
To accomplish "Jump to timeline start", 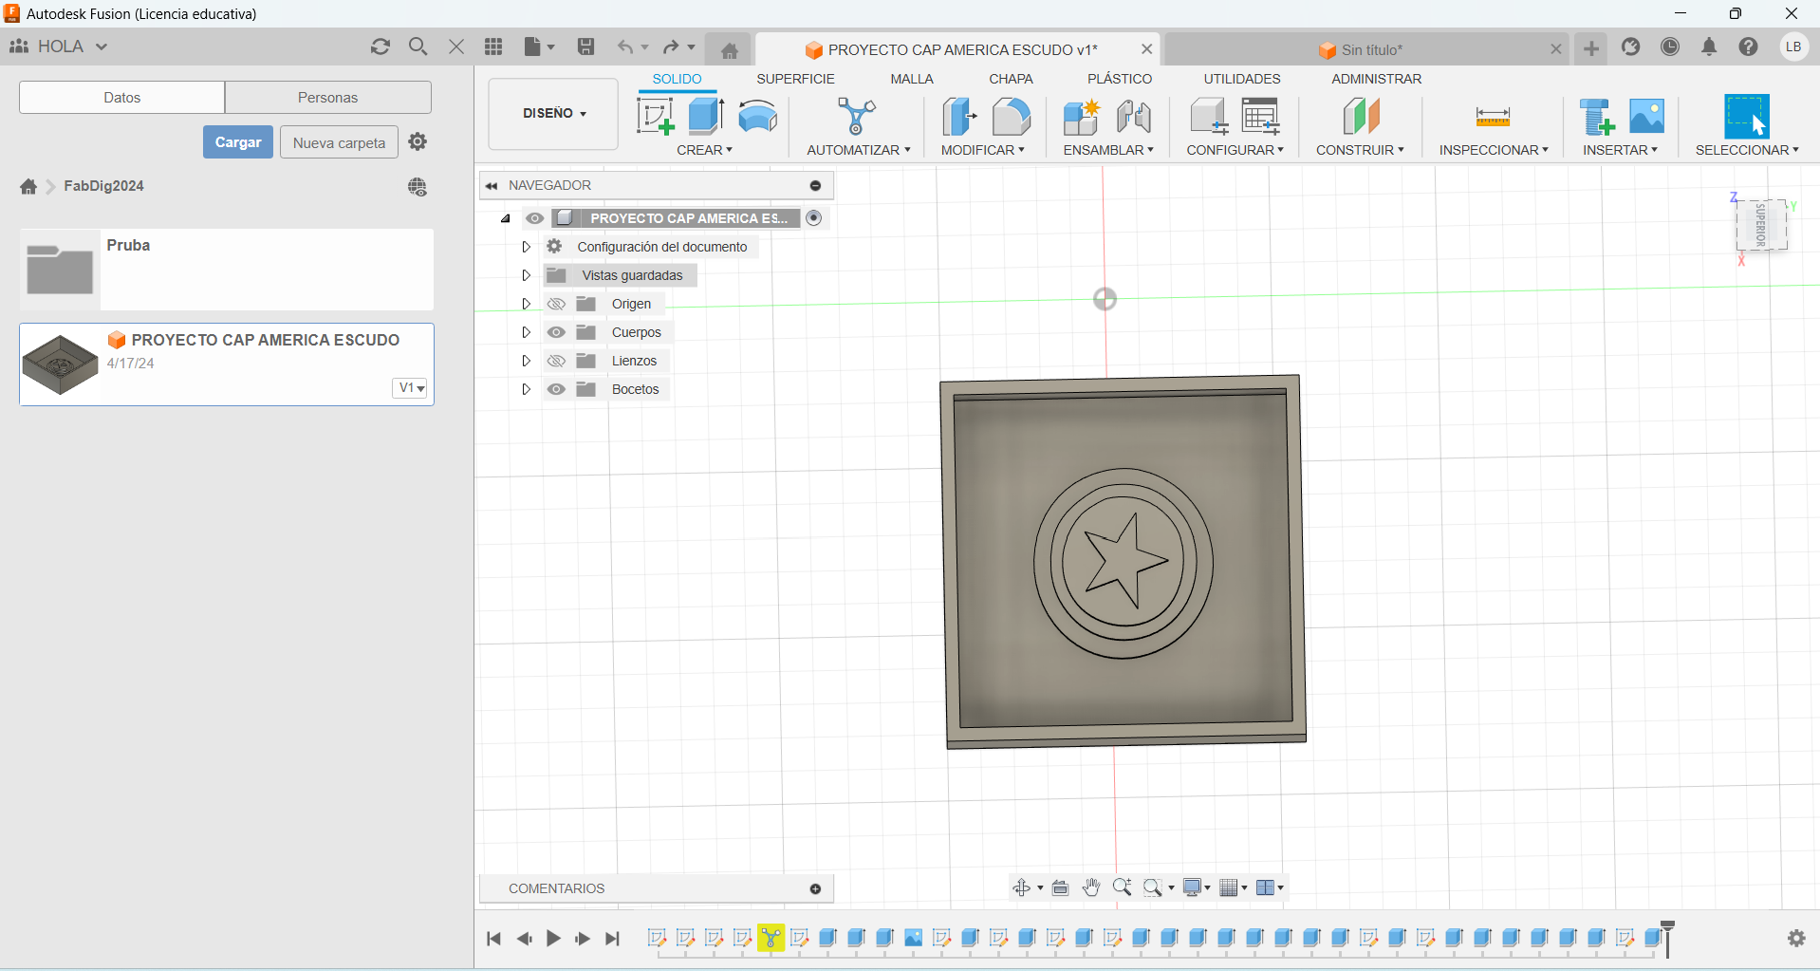I will coord(493,938).
